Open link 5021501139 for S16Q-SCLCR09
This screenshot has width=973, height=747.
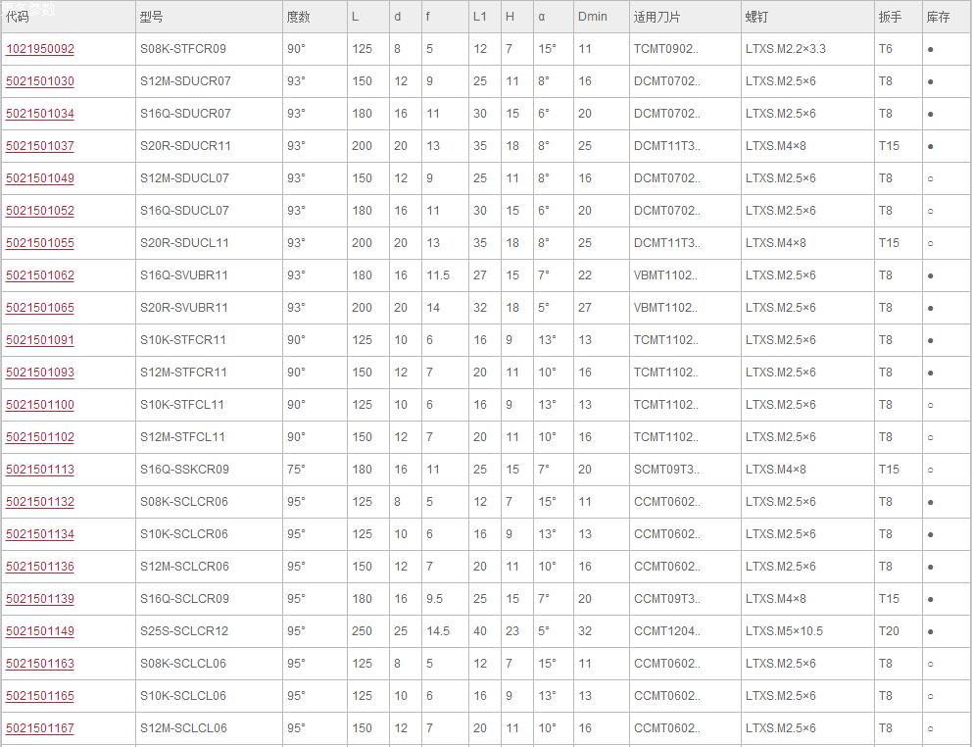(x=40, y=599)
